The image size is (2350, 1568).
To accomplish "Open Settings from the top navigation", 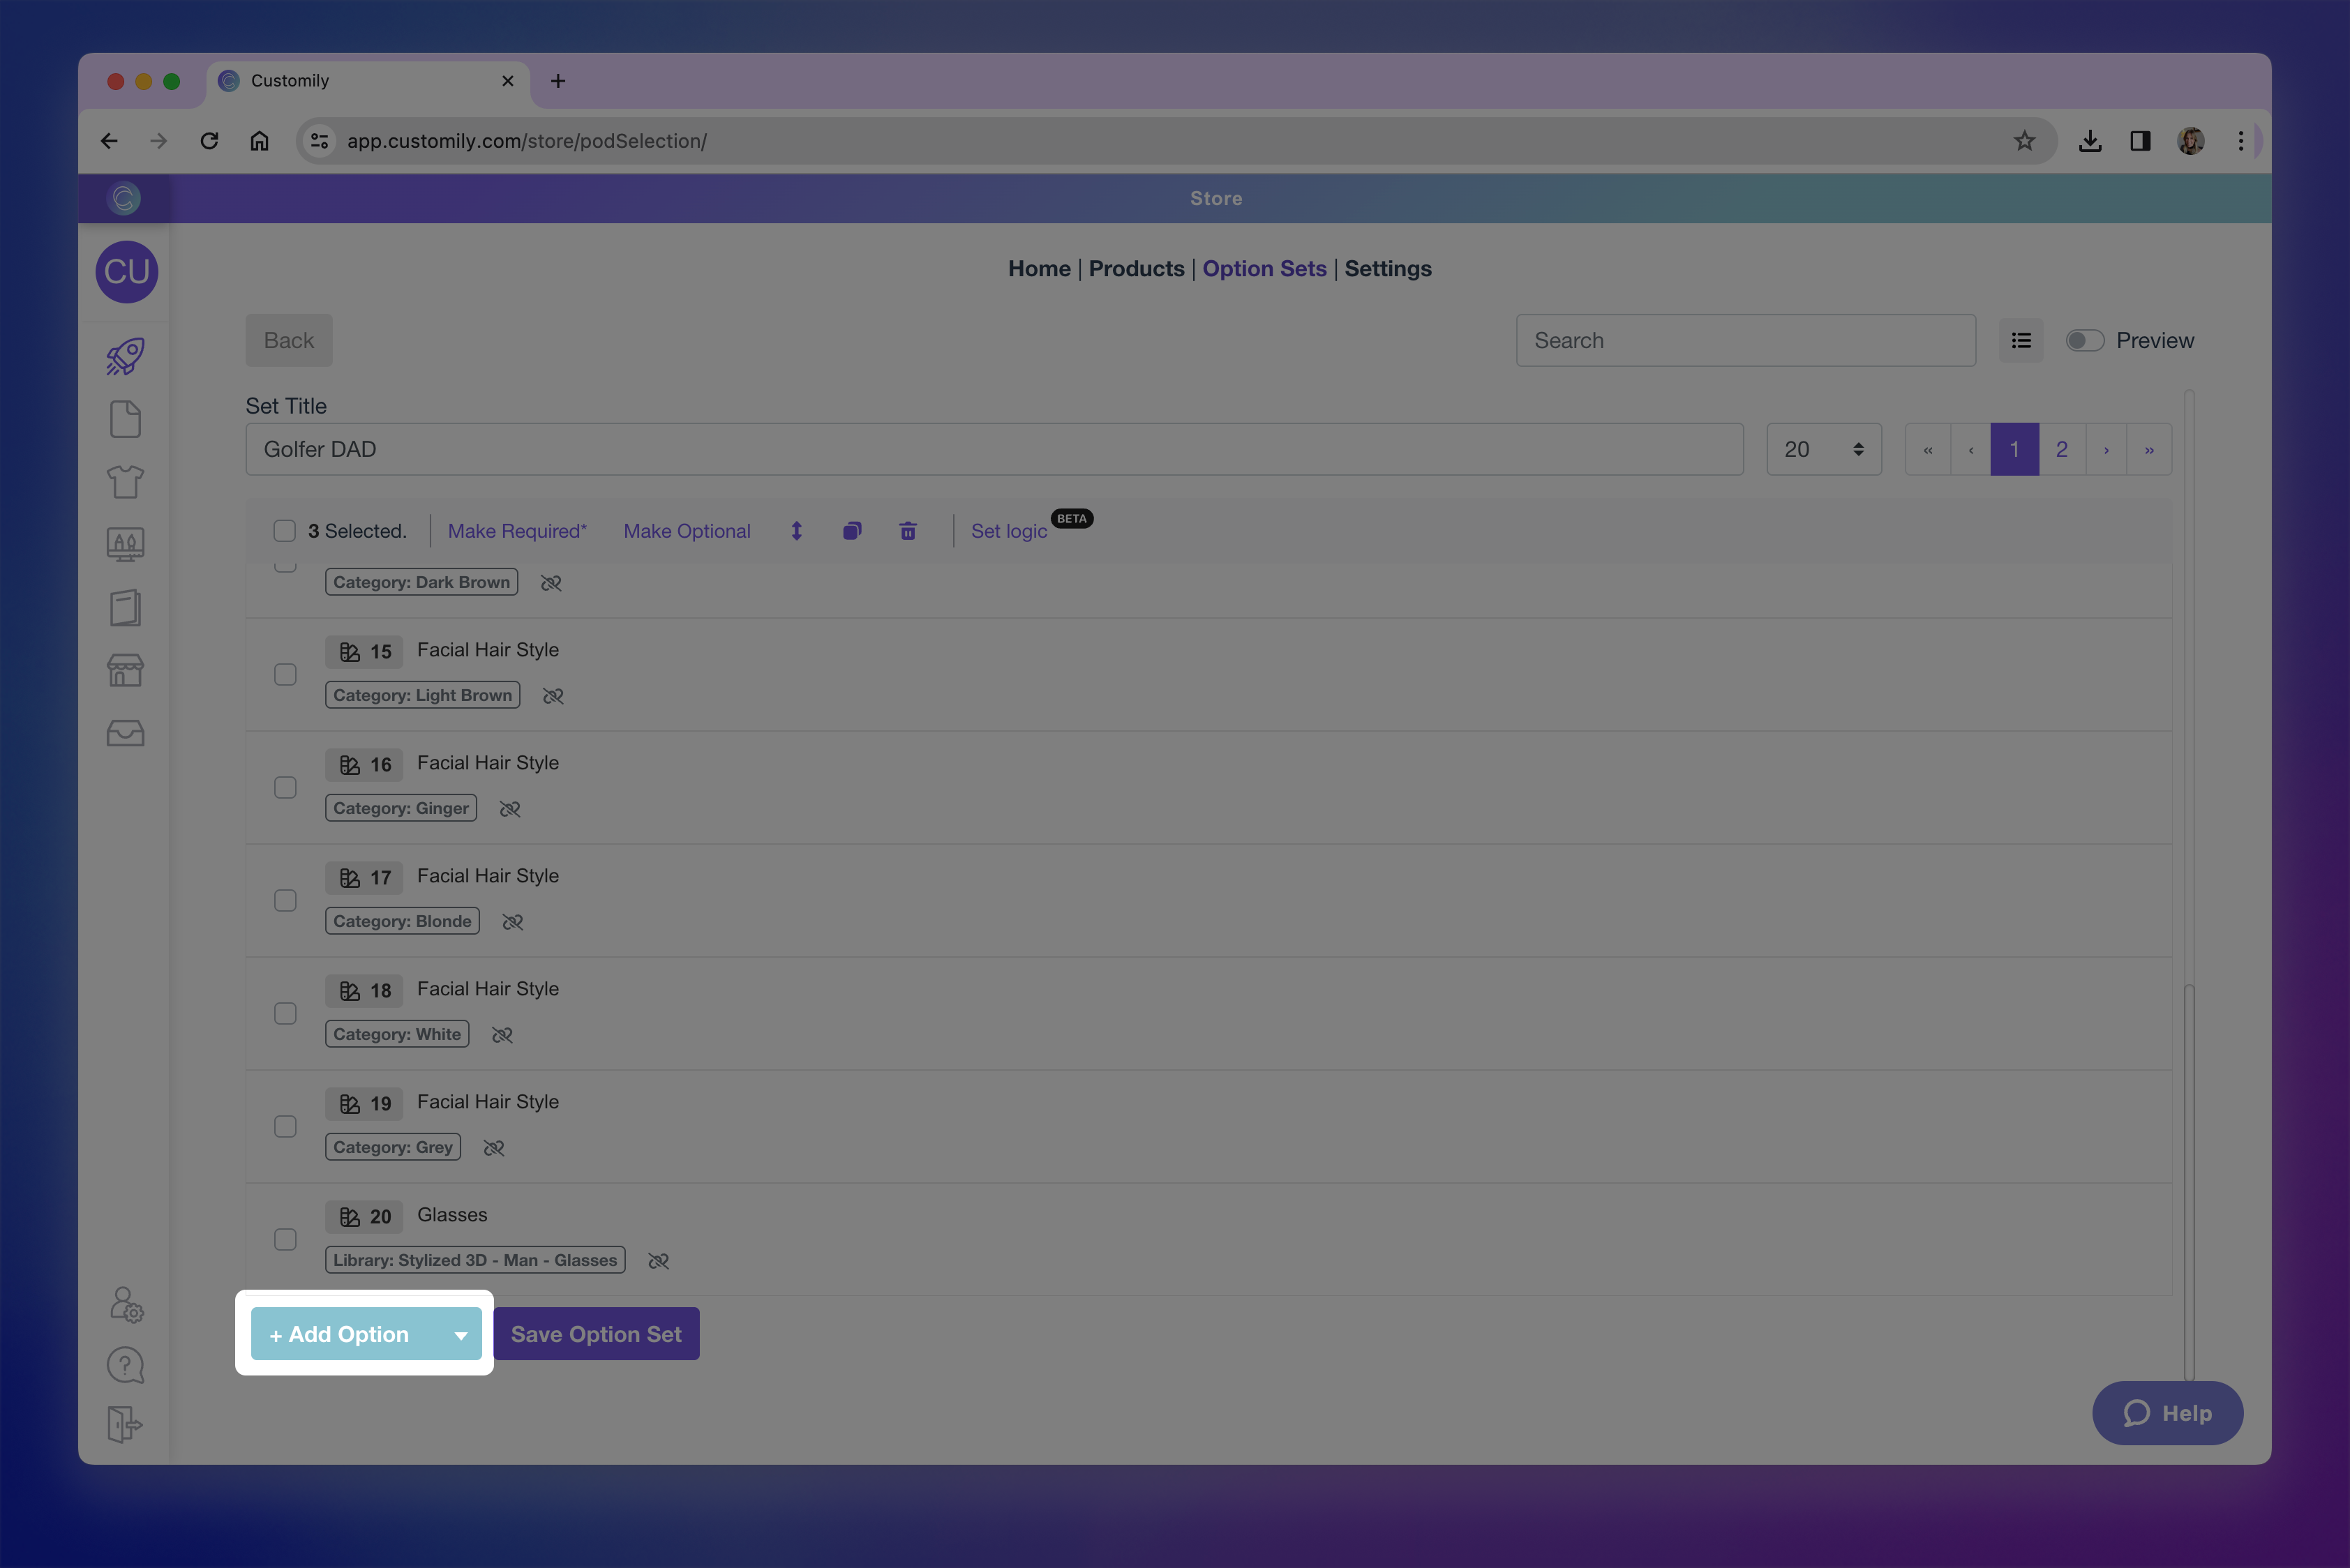I will (1388, 268).
